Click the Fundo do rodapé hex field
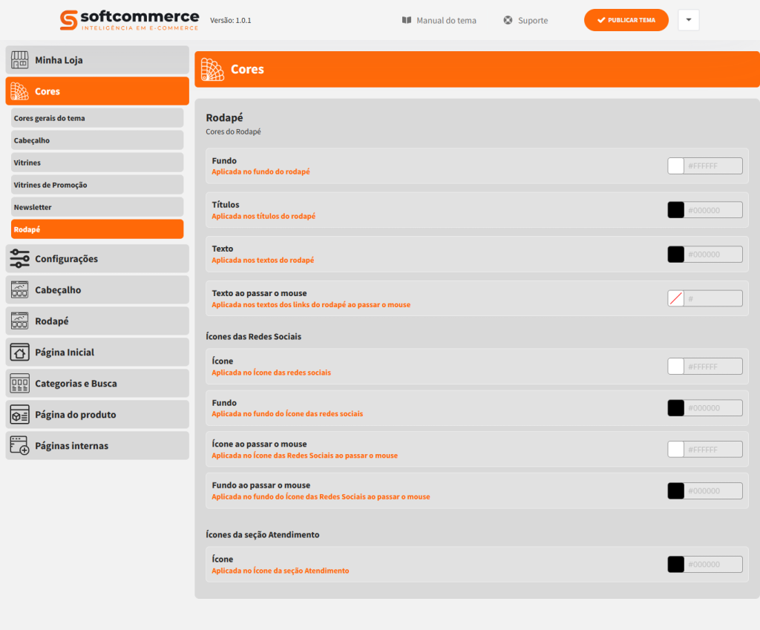Image resolution: width=760 pixels, height=630 pixels. point(713,165)
